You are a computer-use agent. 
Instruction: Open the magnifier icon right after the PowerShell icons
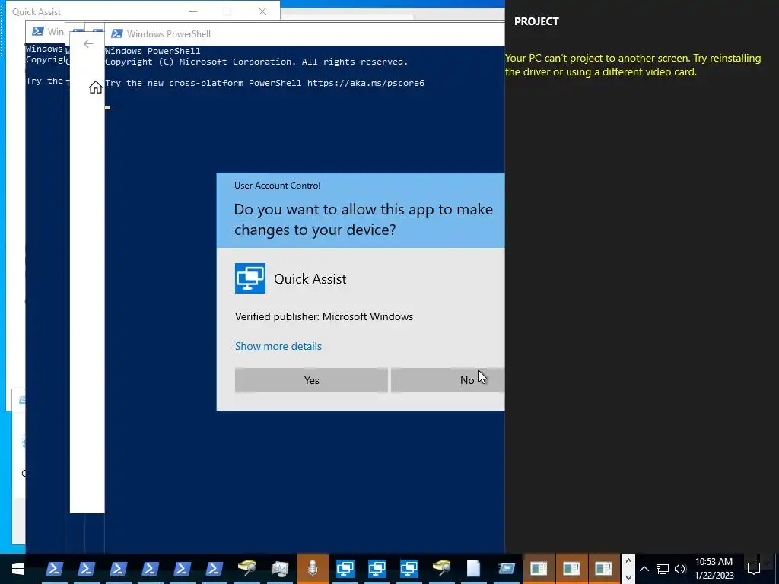(x=247, y=569)
